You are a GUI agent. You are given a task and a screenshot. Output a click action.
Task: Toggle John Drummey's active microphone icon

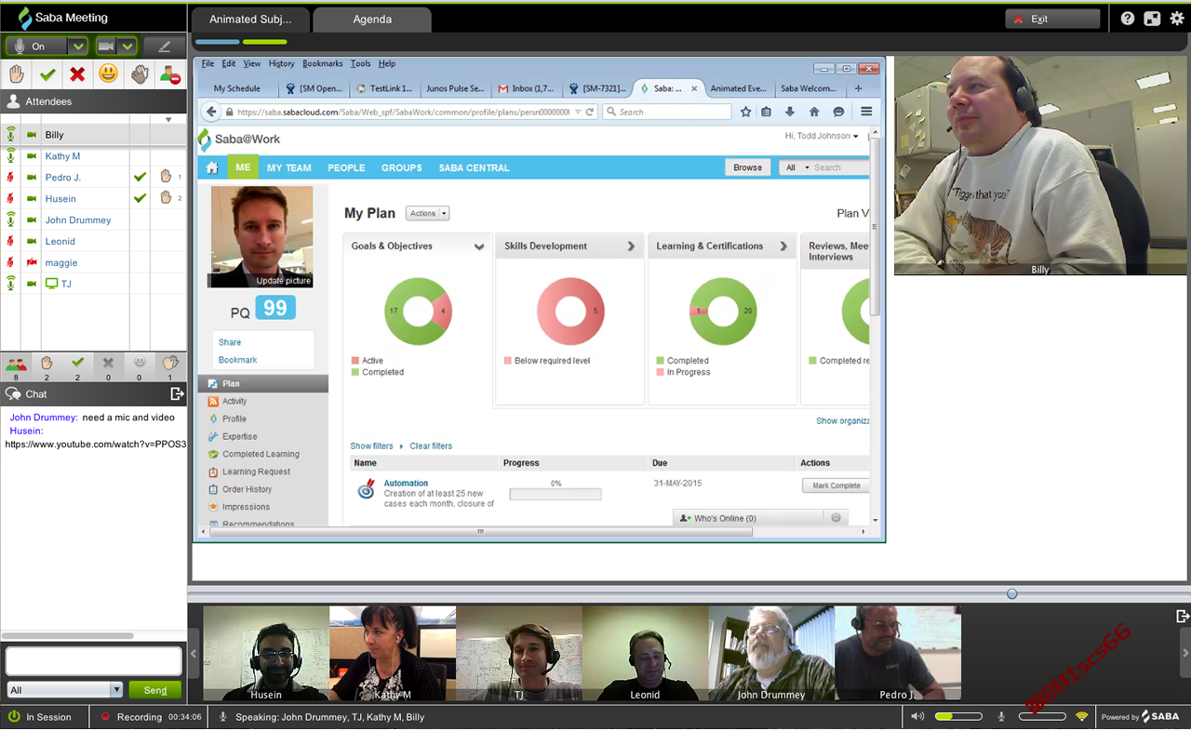(11, 220)
